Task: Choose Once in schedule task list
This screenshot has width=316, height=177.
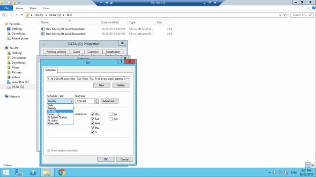Action: [x=60, y=114]
